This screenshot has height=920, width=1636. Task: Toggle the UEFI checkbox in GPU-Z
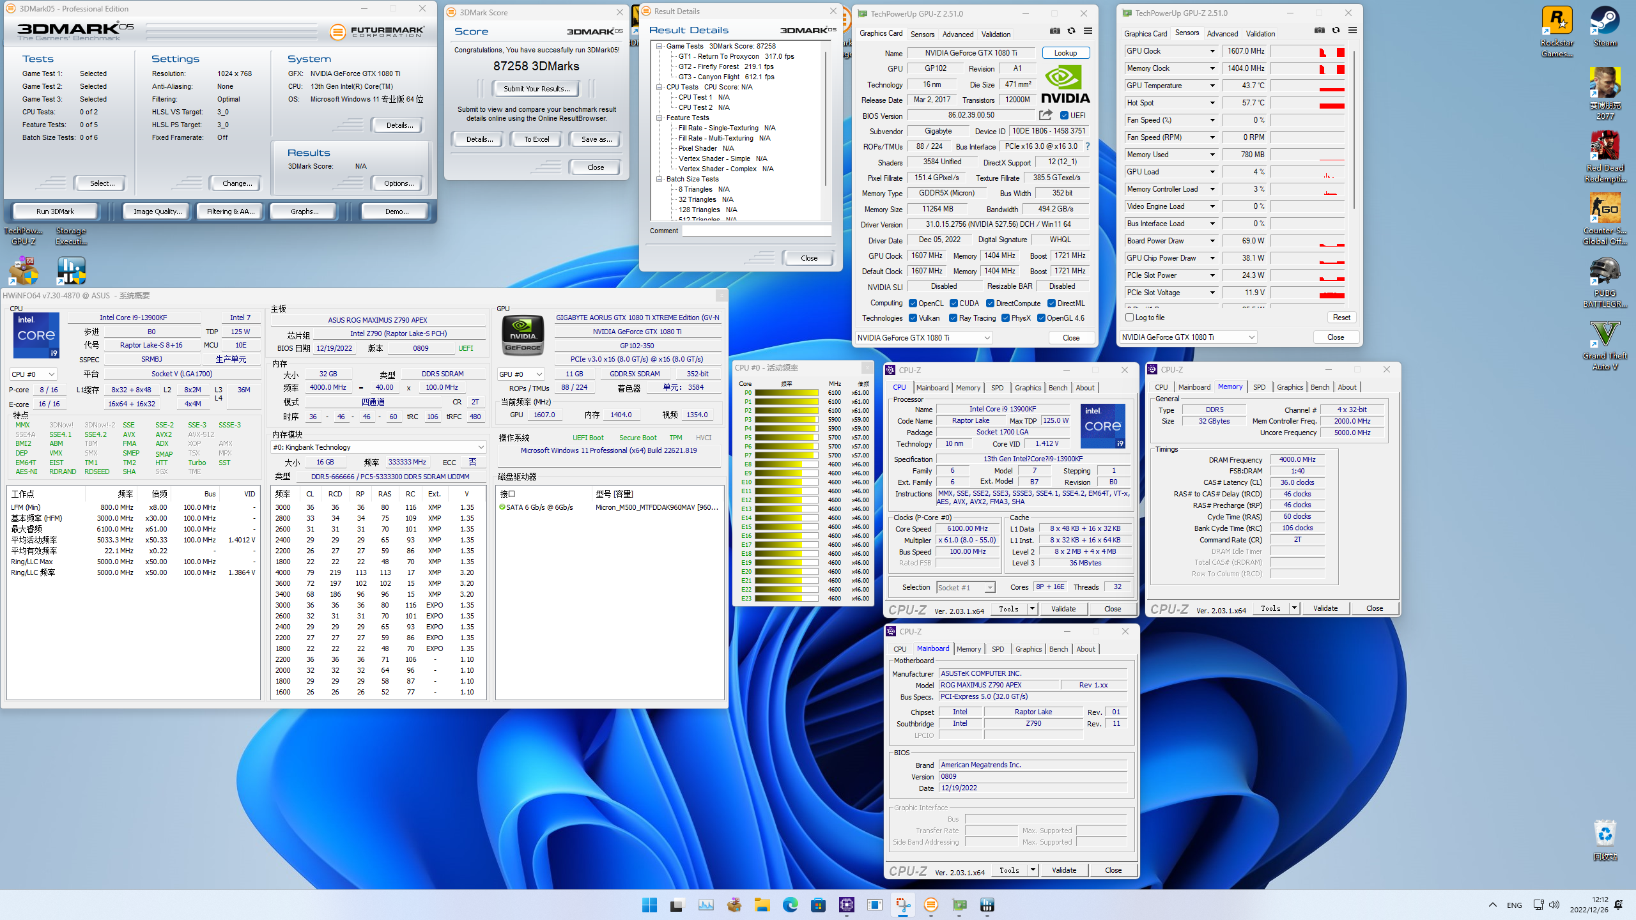click(1064, 116)
